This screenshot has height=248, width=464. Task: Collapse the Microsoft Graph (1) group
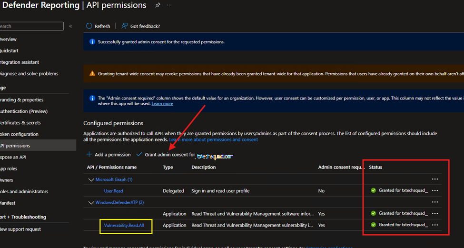[91, 179]
